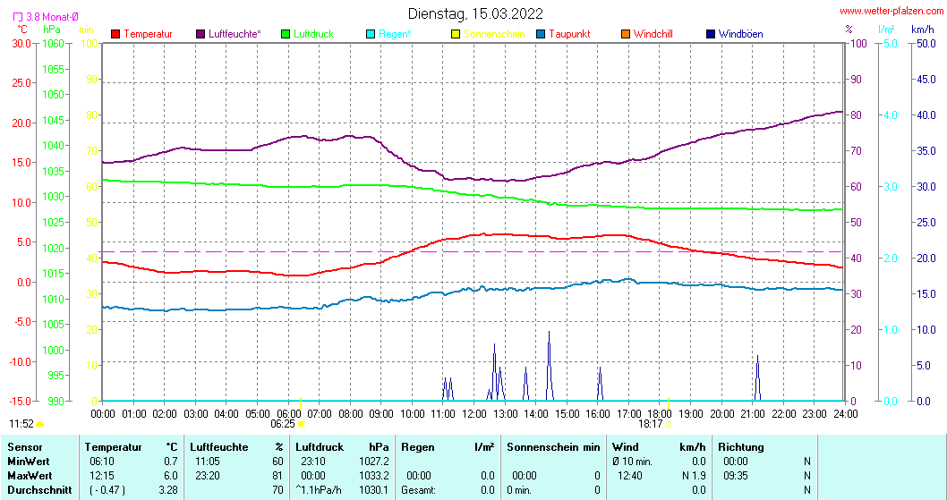The height and width of the screenshot is (500, 947).
Task: Click the Regen table header
Action: [418, 447]
